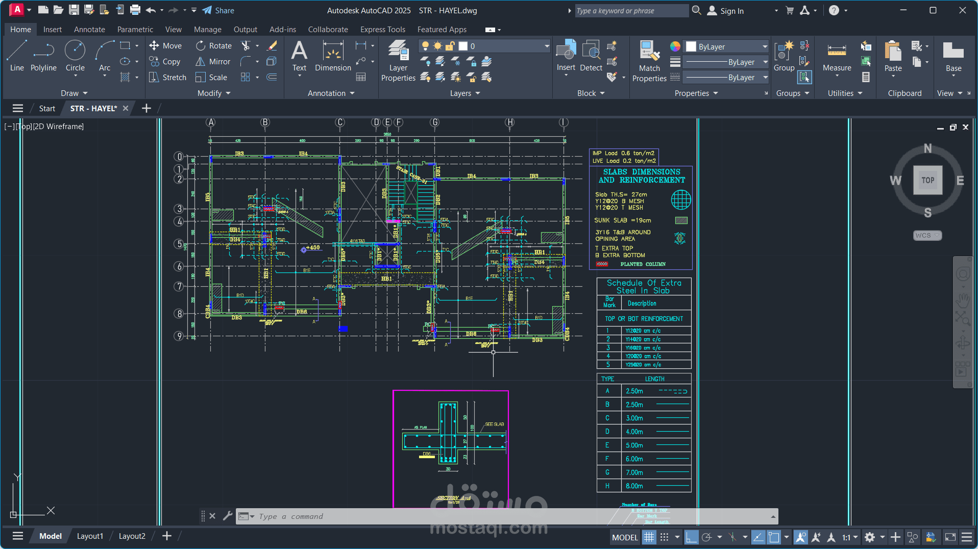This screenshot has height=549, width=978.
Task: Select the Fillet tool icon
Action: [246, 62]
